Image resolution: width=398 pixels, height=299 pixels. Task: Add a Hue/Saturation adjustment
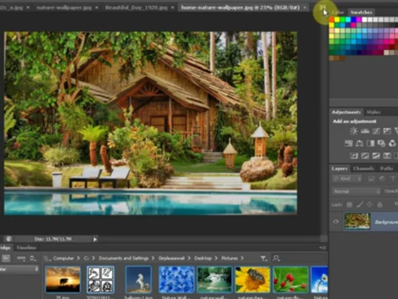(x=349, y=143)
